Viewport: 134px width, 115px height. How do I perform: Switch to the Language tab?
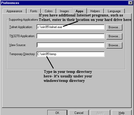114,11
